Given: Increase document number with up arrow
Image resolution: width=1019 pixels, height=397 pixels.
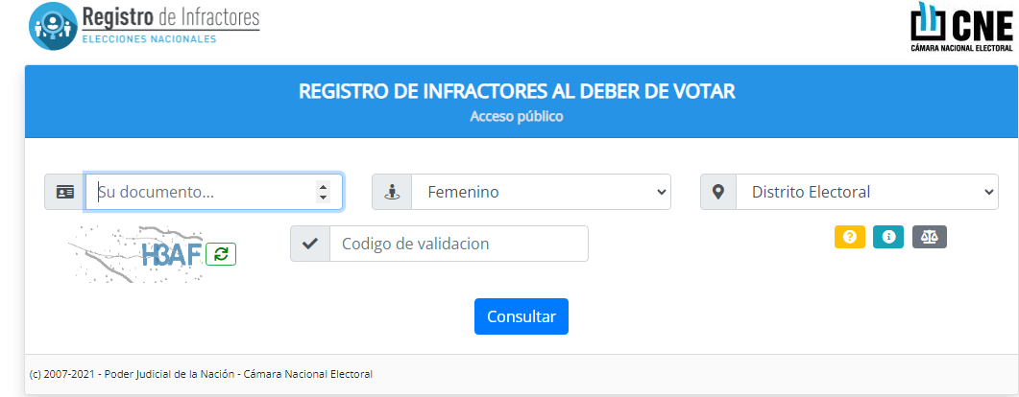Looking at the screenshot, I should point(323,186).
